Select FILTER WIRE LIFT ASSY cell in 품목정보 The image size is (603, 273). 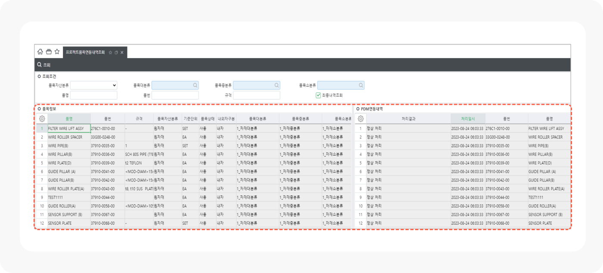[69, 129]
